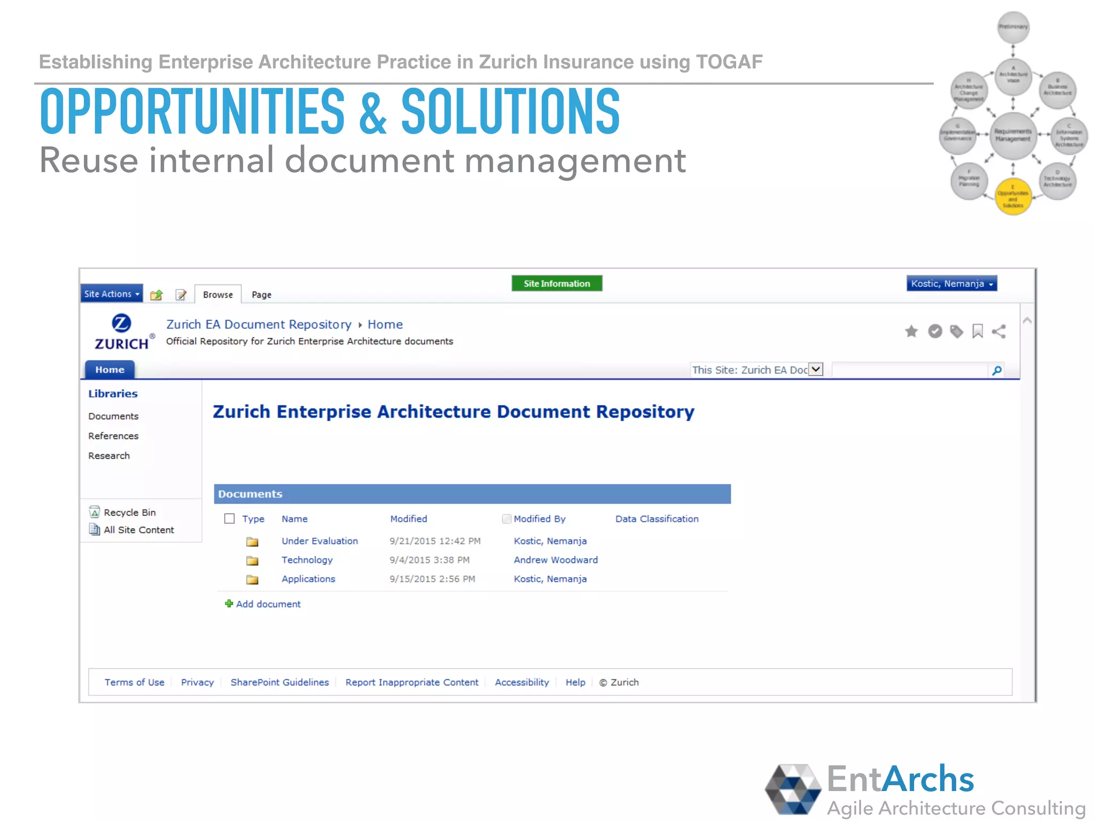Click the share icon
The height and width of the screenshot is (821, 1094).
coord(999,332)
